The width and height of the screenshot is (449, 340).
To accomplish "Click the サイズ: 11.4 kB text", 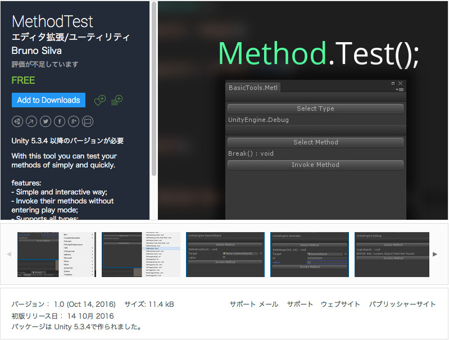I will [x=149, y=304].
